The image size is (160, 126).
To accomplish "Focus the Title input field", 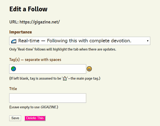I will (x=48, y=98).
